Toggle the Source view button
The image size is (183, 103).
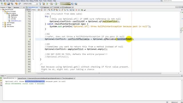[x=28, y=10]
